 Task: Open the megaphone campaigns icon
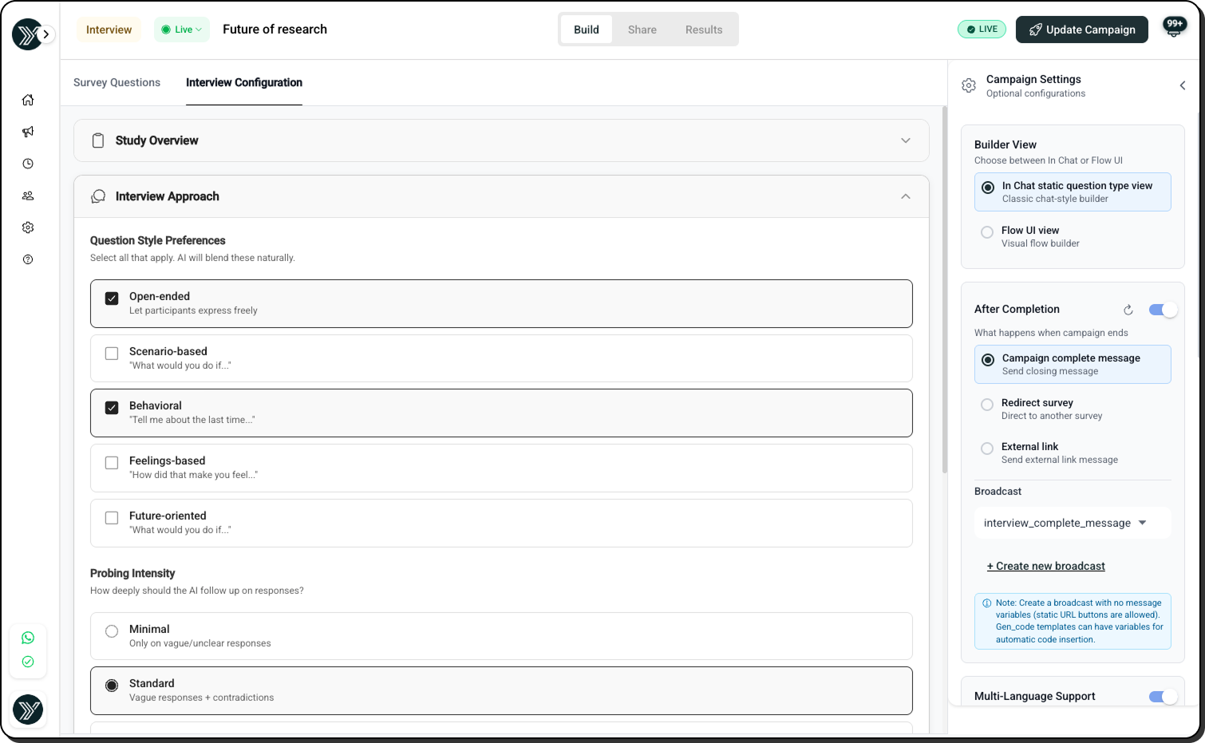28,132
